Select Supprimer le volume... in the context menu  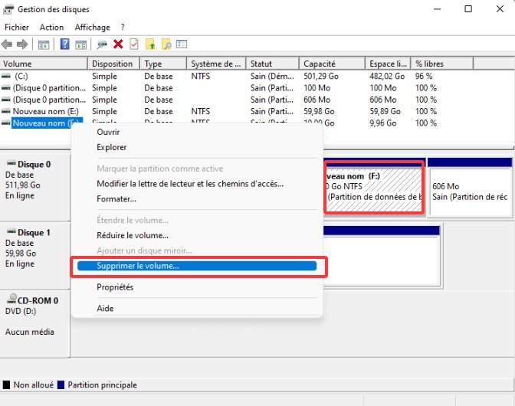coord(197,266)
